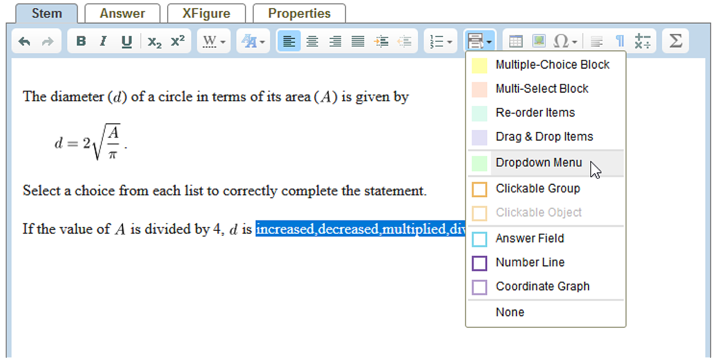Apply subscript formatting
Viewport: 717px width, 358px height.
point(154,41)
